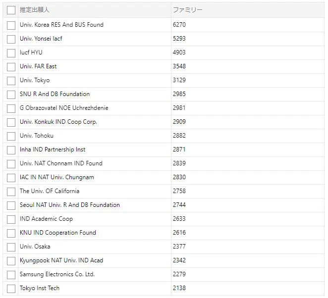
Task: Select the KNU IND Cooperation Found name
Action: pyautogui.click(x=58, y=233)
